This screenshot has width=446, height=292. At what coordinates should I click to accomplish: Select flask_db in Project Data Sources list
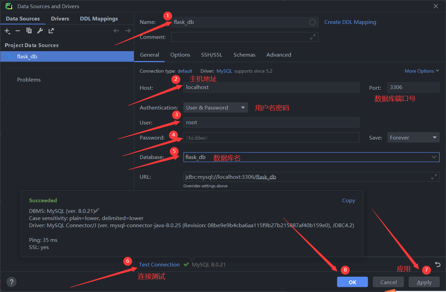click(x=67, y=57)
